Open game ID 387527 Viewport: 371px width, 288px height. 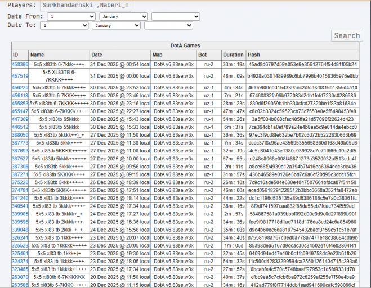(20, 159)
